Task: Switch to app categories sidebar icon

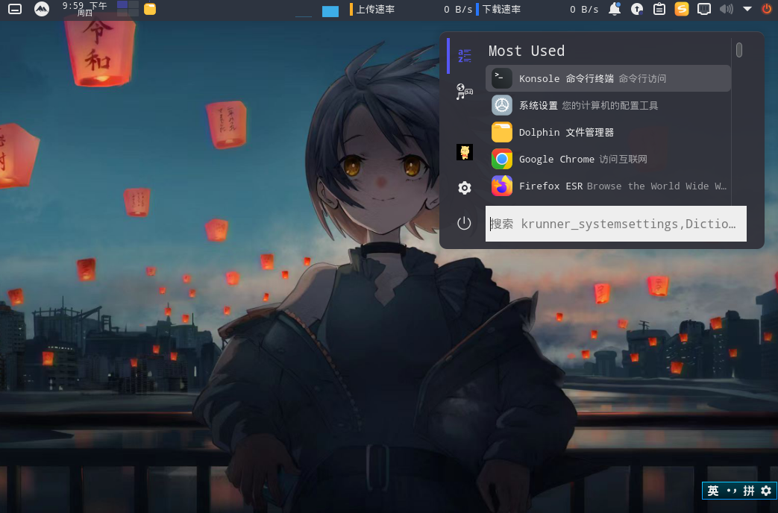Action: pos(465,91)
